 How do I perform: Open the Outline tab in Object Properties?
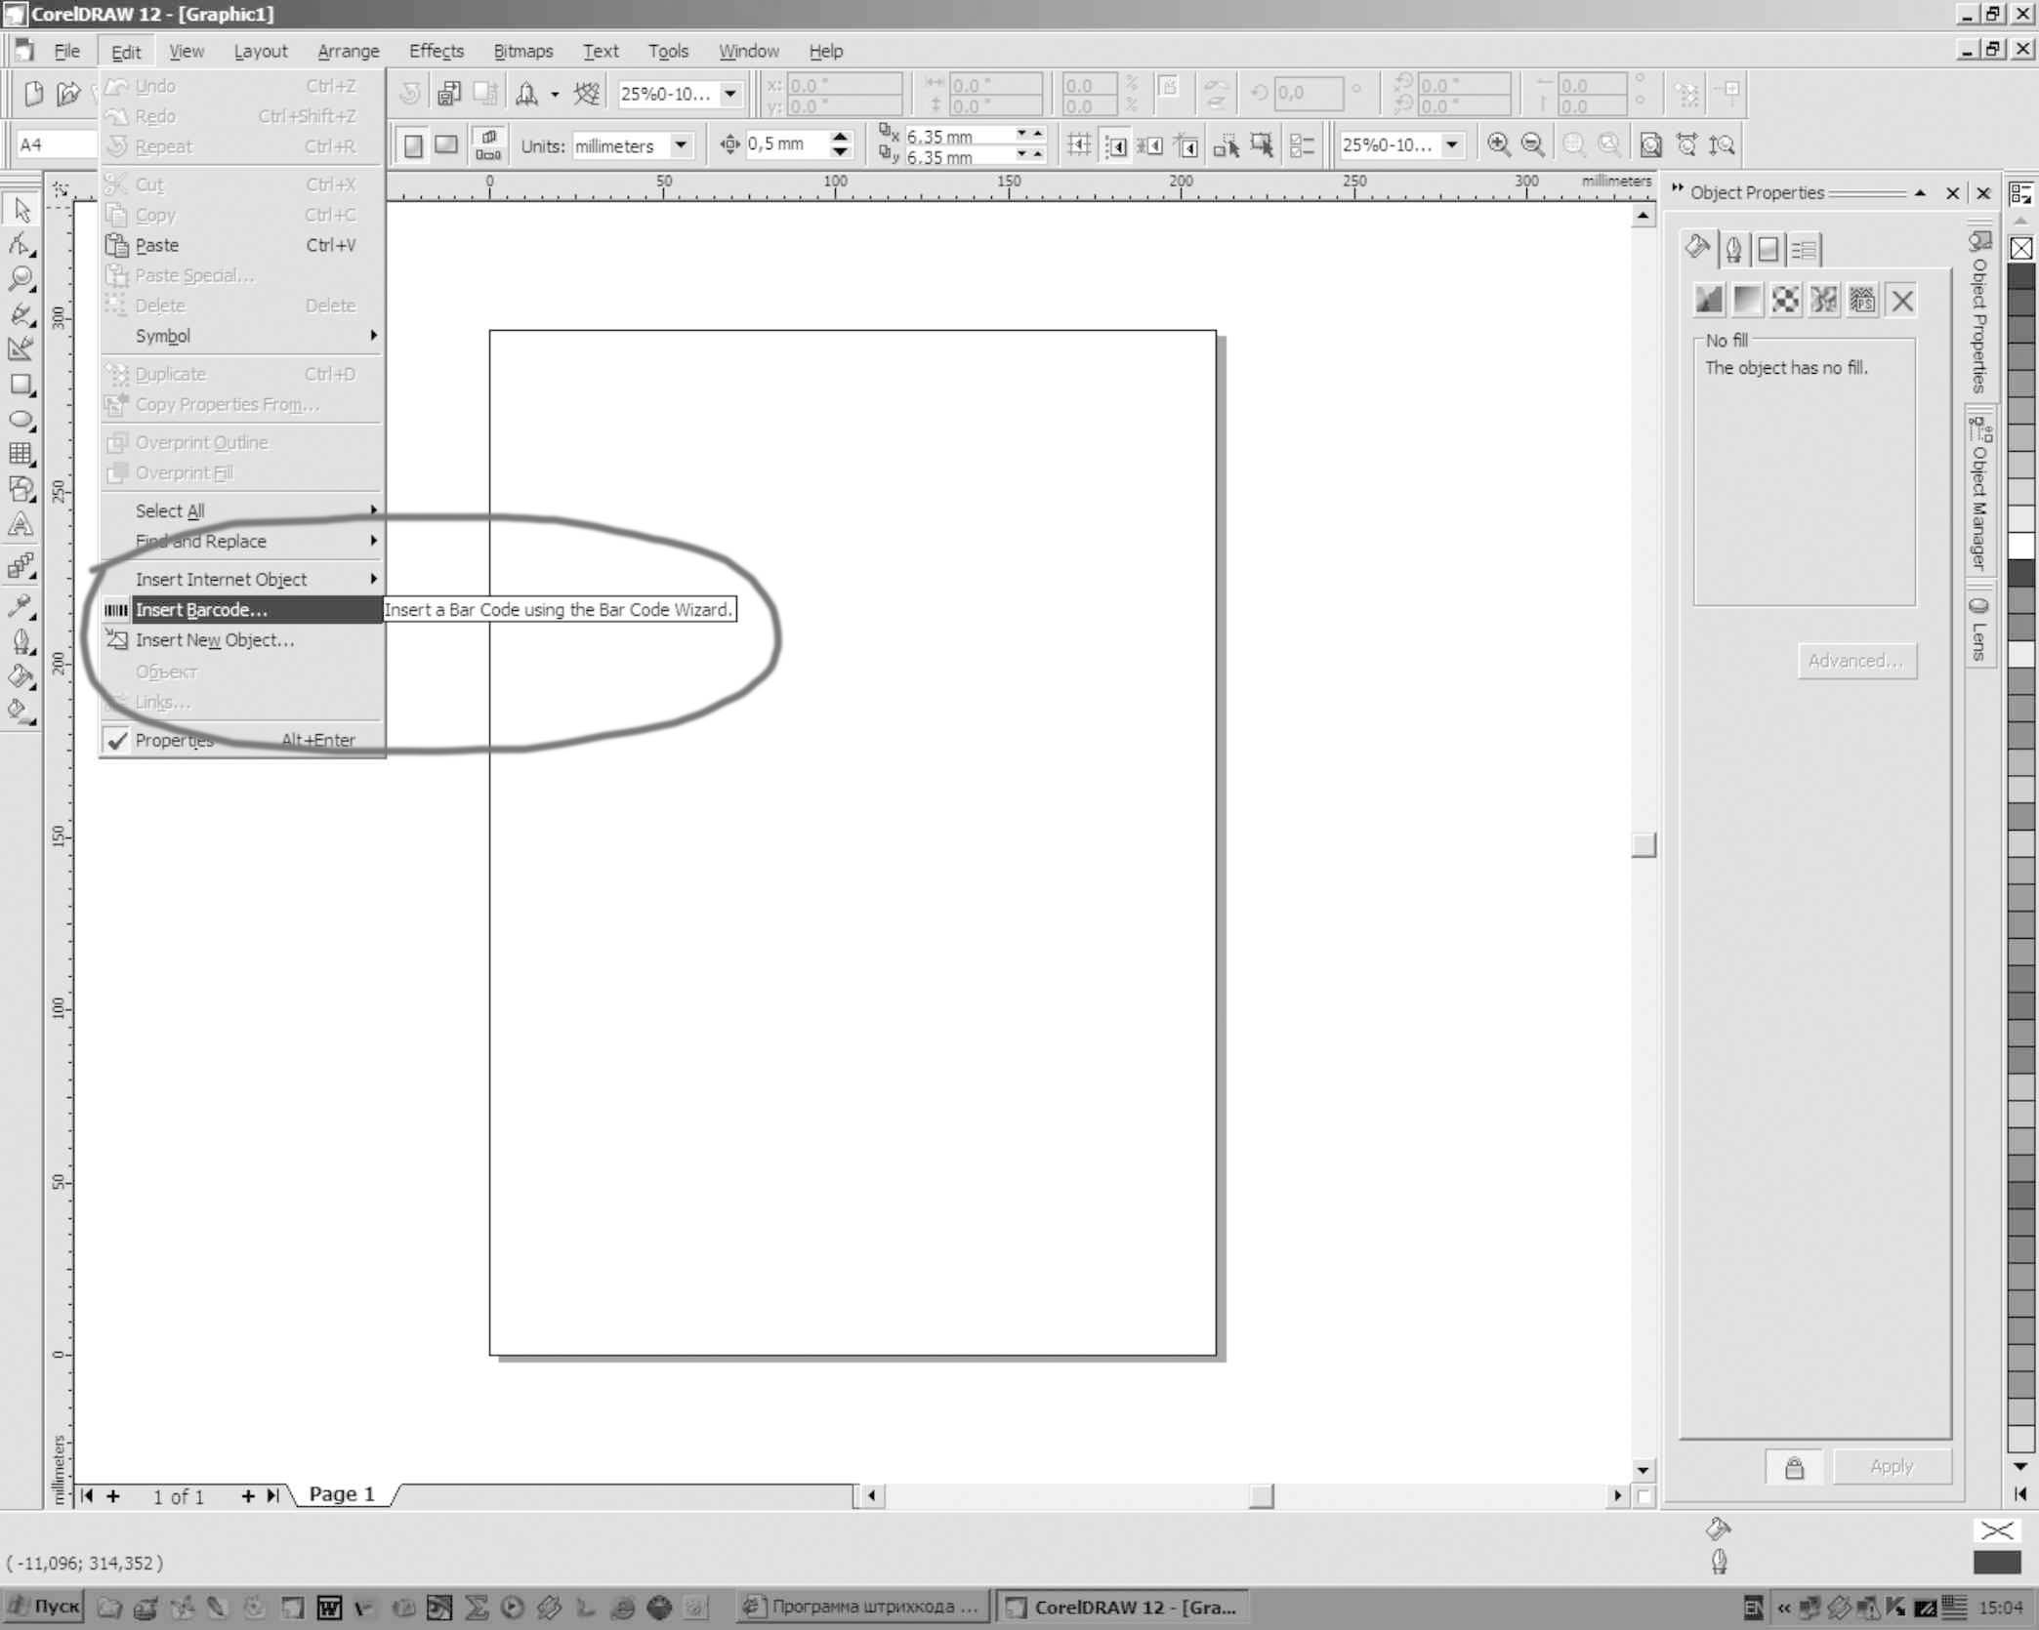pyautogui.click(x=1733, y=249)
